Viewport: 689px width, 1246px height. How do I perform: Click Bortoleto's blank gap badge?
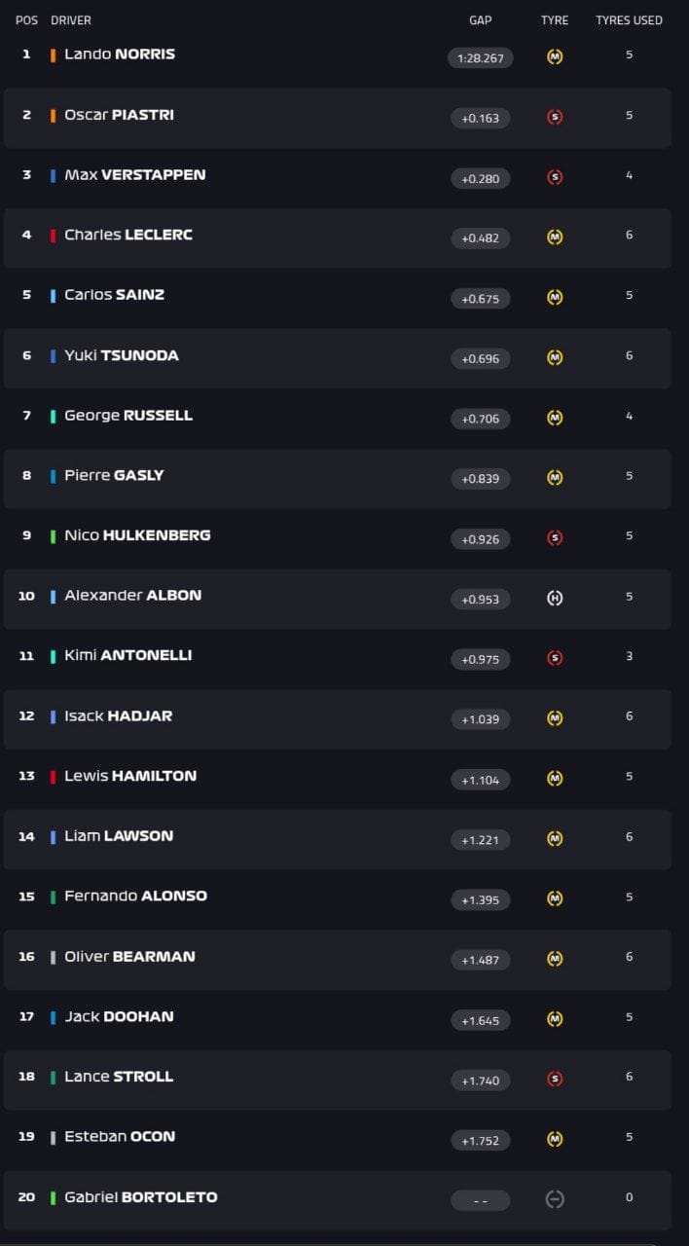[481, 1200]
